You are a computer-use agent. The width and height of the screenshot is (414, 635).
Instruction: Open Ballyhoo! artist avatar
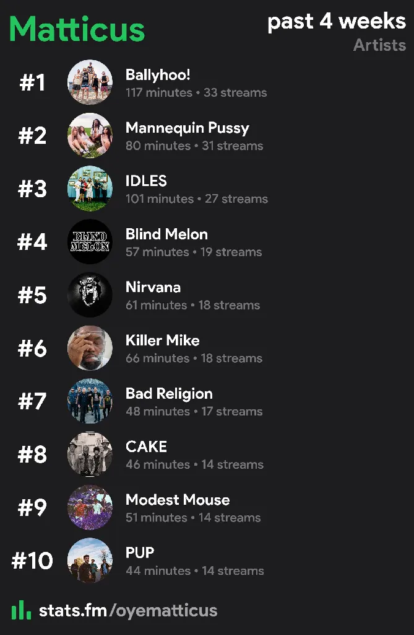90,82
